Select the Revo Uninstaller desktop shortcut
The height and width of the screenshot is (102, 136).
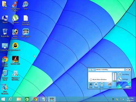[x=5, y=89]
